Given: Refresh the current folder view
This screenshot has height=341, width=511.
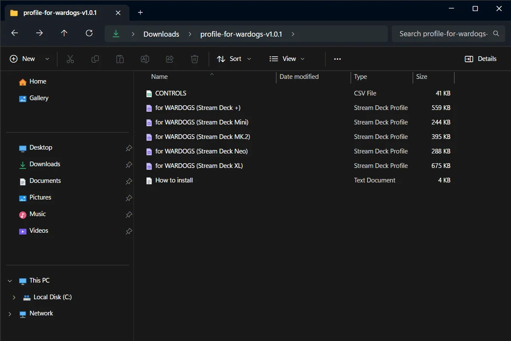Looking at the screenshot, I should click(x=89, y=33).
